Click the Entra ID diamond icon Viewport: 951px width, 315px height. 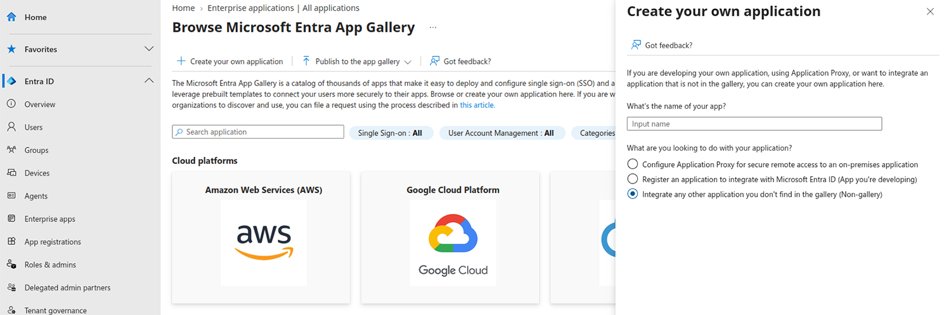pos(11,81)
